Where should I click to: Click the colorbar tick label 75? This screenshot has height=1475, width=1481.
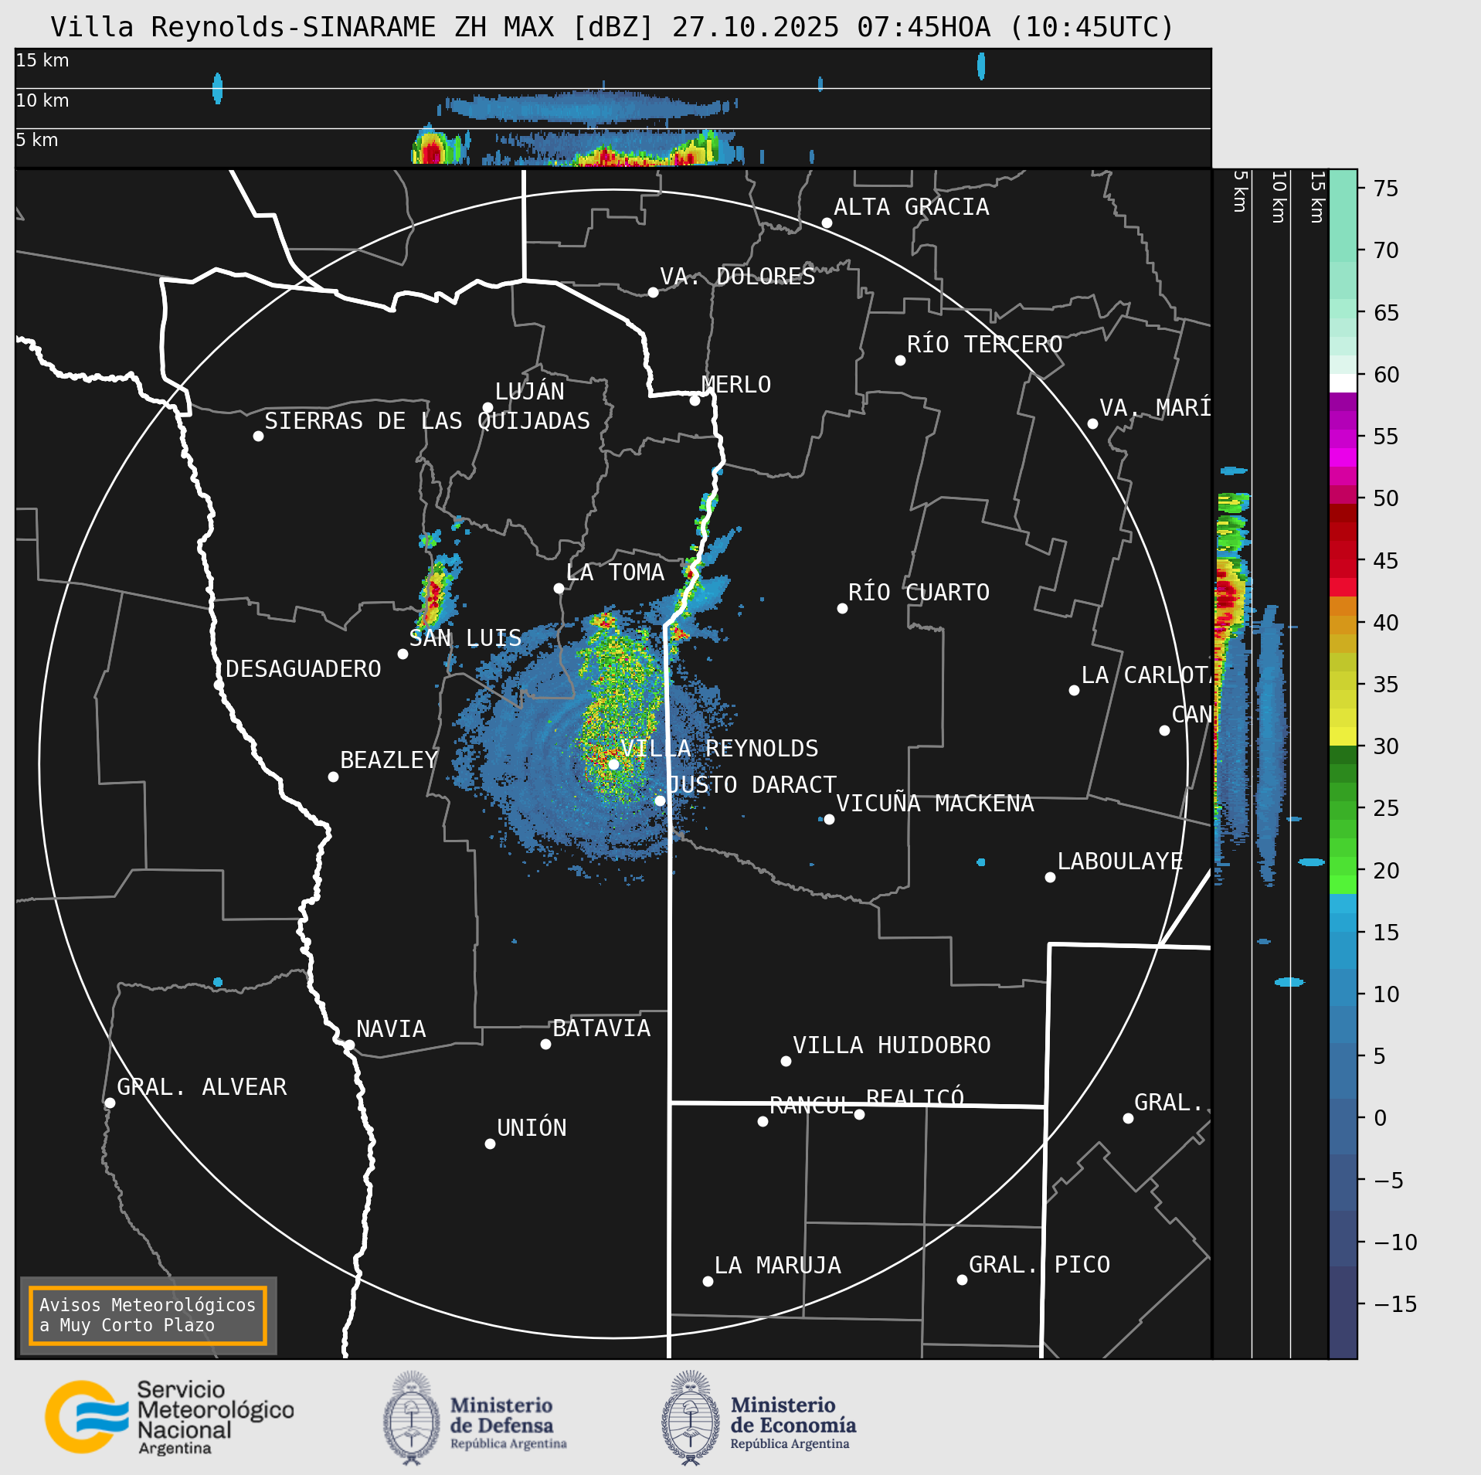coord(1386,189)
